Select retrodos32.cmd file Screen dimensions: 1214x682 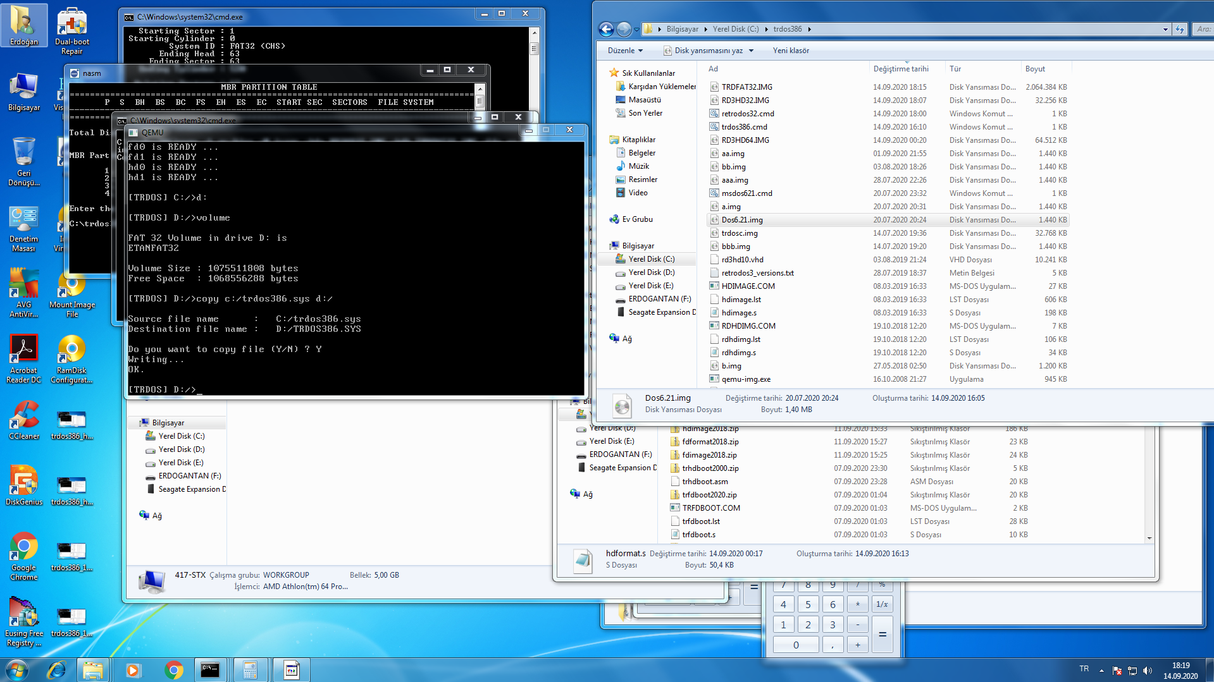(748, 114)
